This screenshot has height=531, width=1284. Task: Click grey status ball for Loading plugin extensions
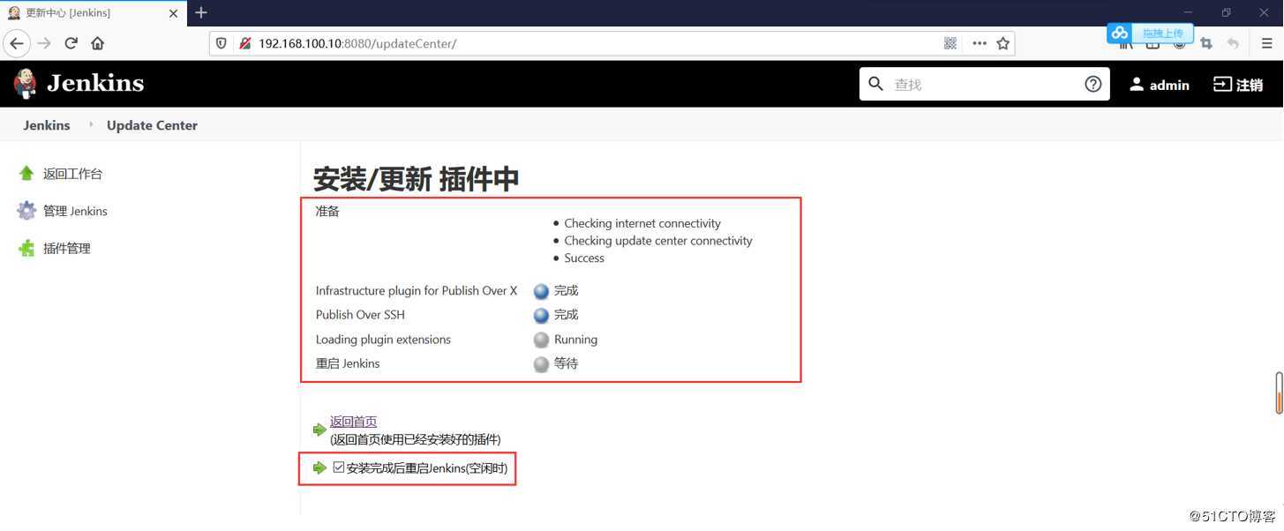point(541,340)
